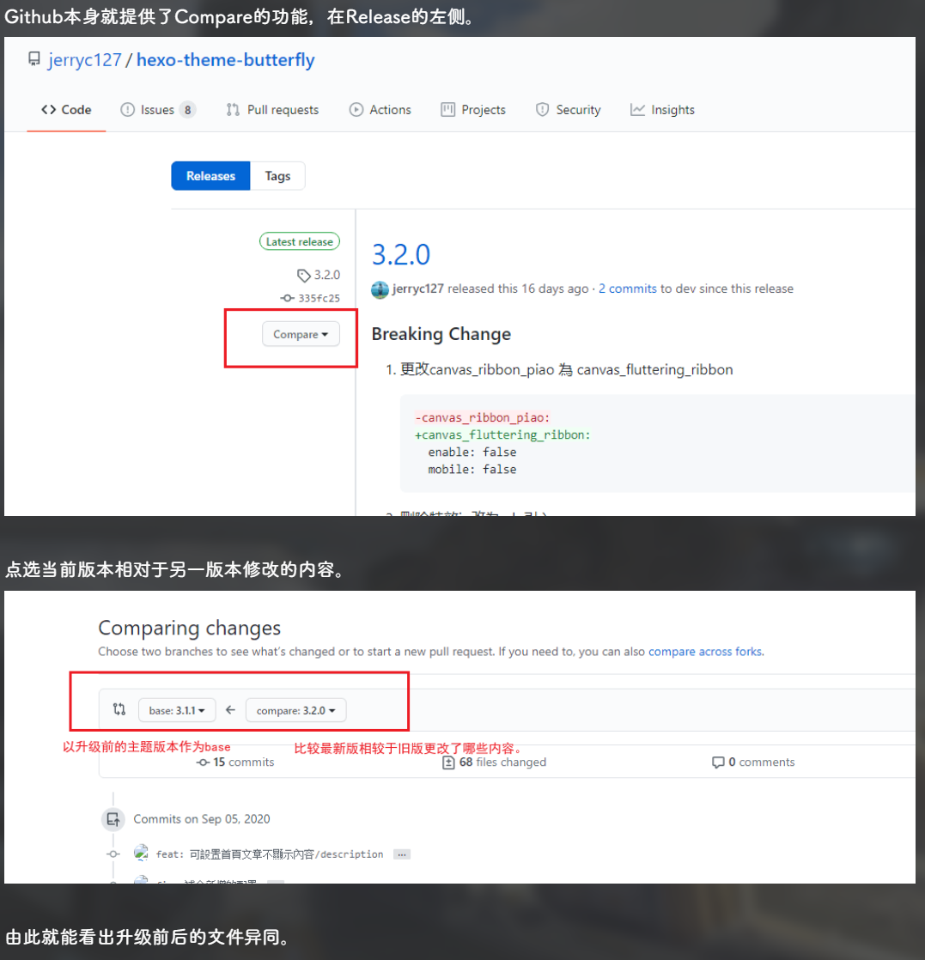Open the feat: description commit message
Viewport: 925px width, 960px height.
coord(270,854)
